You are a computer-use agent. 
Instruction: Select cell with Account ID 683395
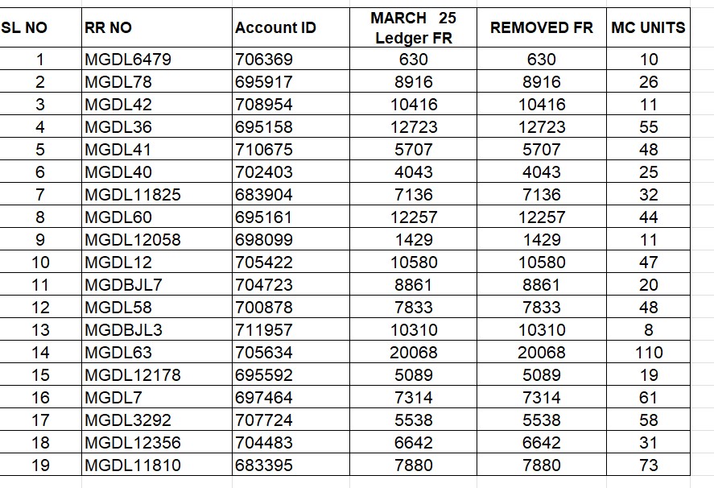[291, 465]
